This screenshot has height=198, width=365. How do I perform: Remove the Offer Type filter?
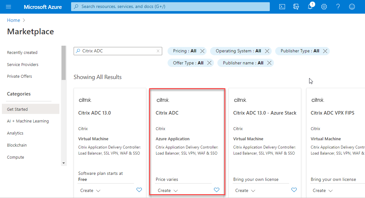click(209, 63)
